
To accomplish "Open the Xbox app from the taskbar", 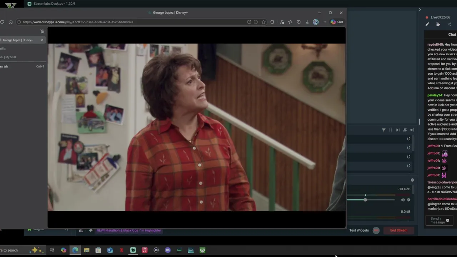I will (x=202, y=250).
